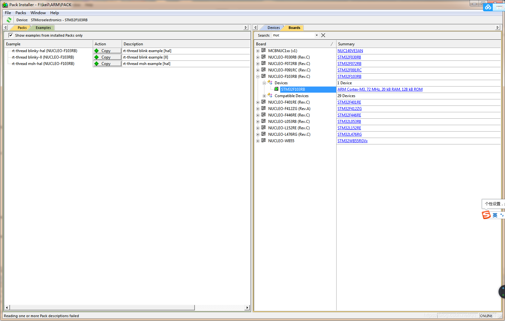
Task: Click scroll-right arrow of Examples pane scrollbar
Action: coord(247,308)
